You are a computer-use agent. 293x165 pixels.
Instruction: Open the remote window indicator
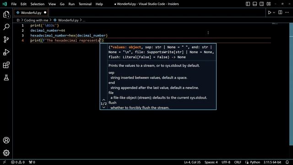[5, 162]
